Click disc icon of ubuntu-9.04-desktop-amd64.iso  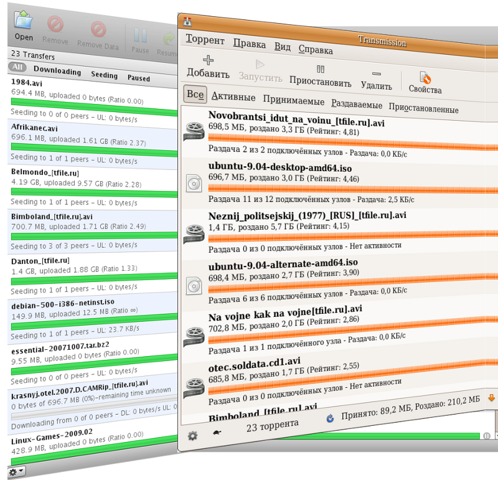tap(194, 183)
